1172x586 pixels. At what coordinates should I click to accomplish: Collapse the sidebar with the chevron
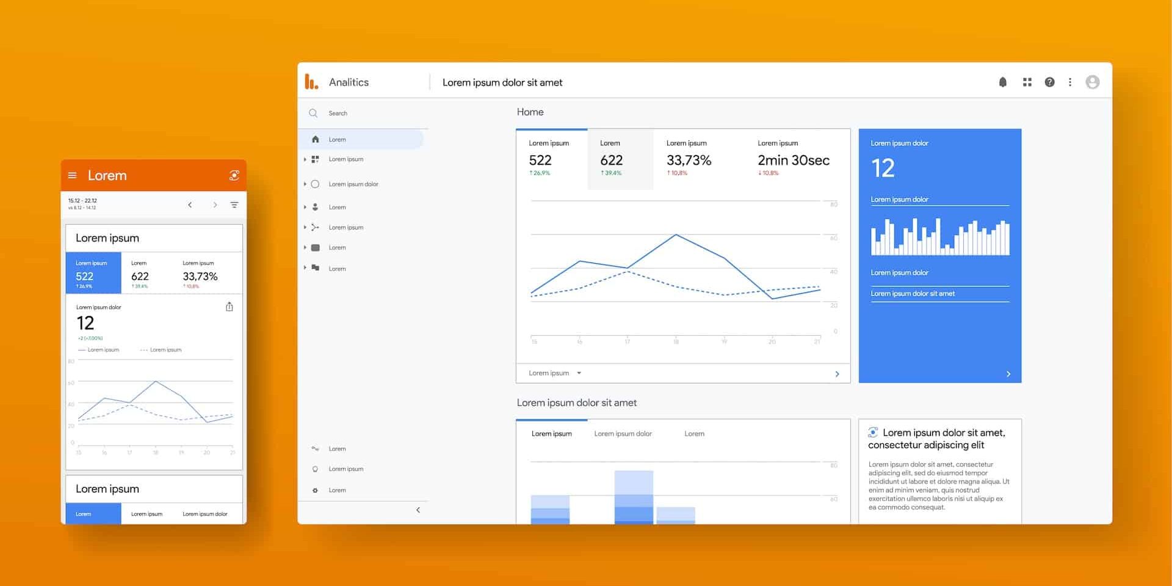[x=418, y=510]
